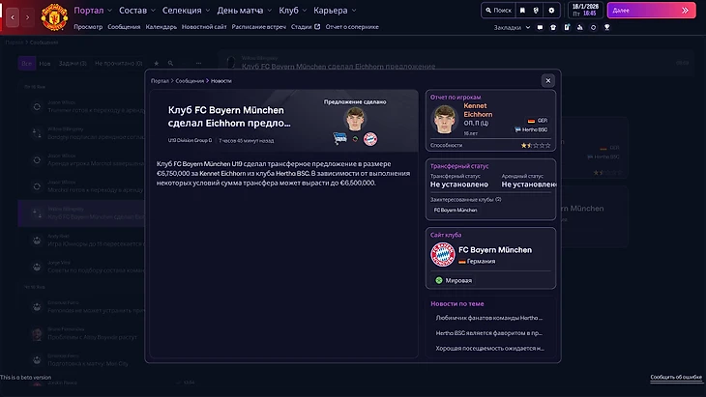The image size is (706, 397).
Task: Select the Все inbox filter tab
Action: (x=26, y=64)
